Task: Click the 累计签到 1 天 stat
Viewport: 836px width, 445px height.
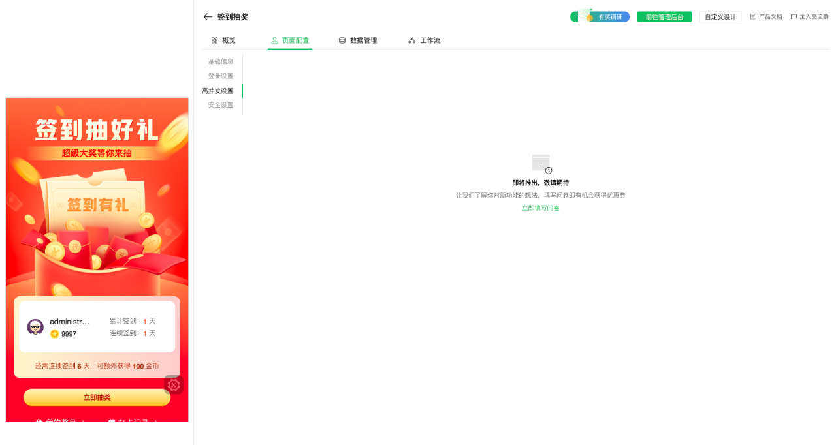Action: point(133,321)
